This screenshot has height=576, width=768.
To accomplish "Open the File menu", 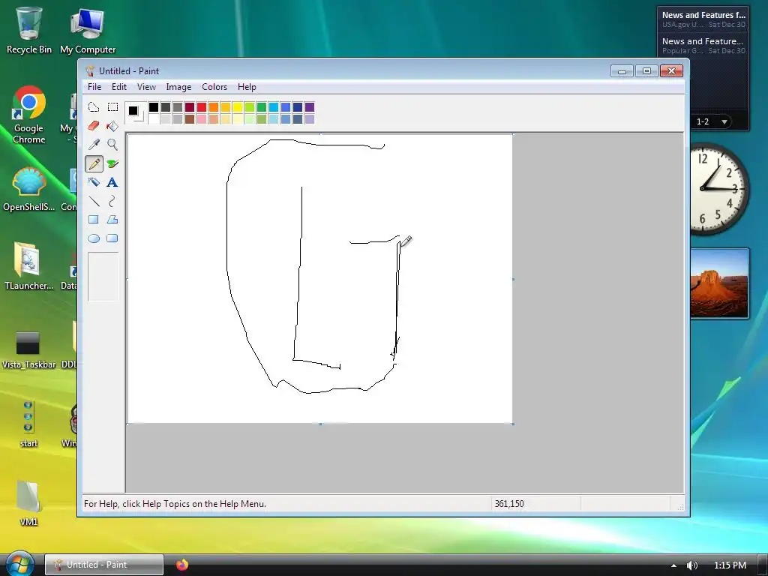I will 94,87.
